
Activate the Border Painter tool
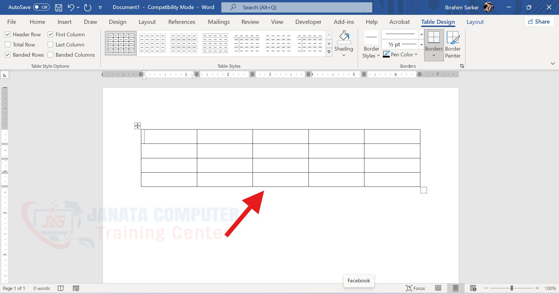pos(453,45)
